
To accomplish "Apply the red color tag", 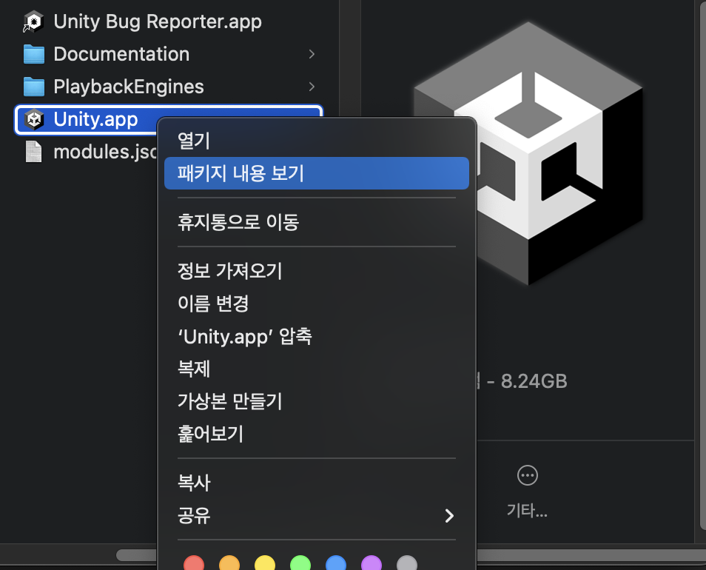I will pyautogui.click(x=194, y=563).
